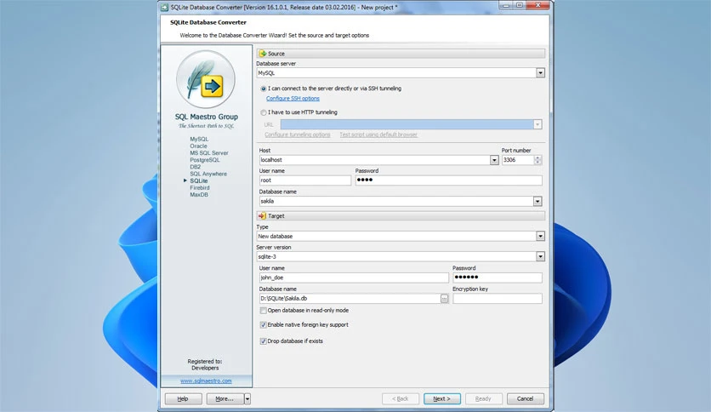Open the Configure SSH options link
The height and width of the screenshot is (412, 711).
point(293,99)
